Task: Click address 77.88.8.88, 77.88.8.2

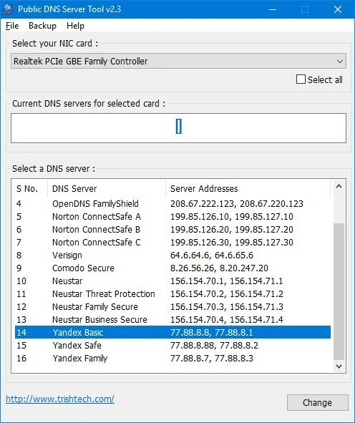Action: pos(214,345)
